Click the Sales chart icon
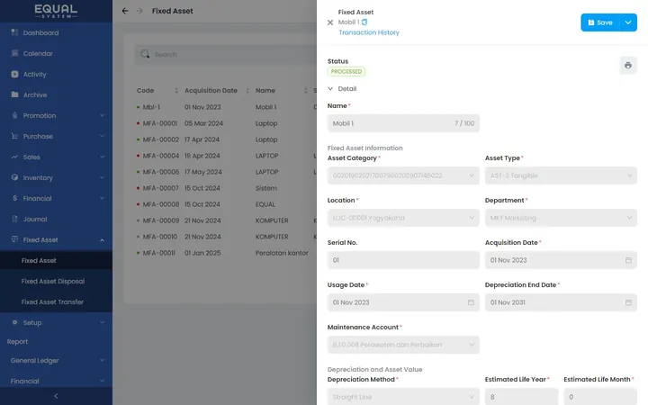Screen dimensions: 648x405 point(14,157)
